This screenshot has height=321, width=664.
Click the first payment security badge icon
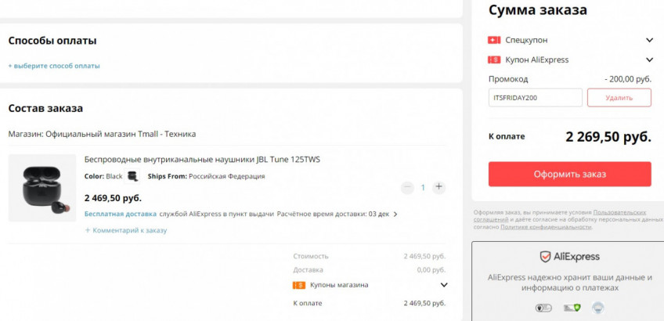[x=543, y=308]
